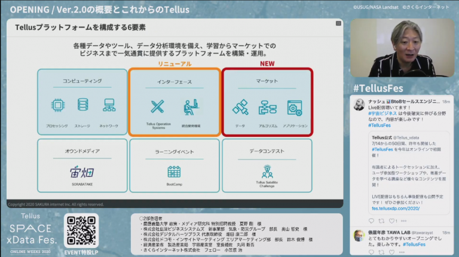Screen dimensions: 459x257
Task: Click the Copyright 2020 SAKURA internet footer
Action: pos(56,204)
